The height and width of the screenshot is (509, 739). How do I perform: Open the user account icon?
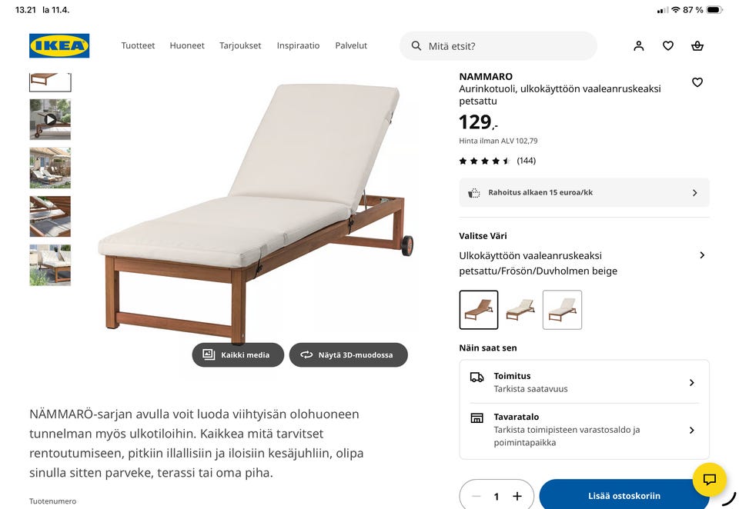[639, 45]
